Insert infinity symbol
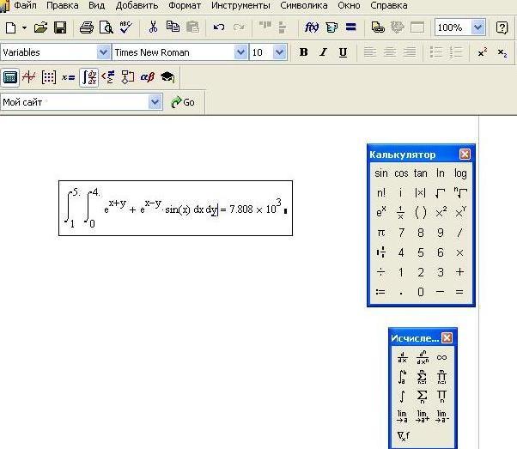 (x=441, y=357)
